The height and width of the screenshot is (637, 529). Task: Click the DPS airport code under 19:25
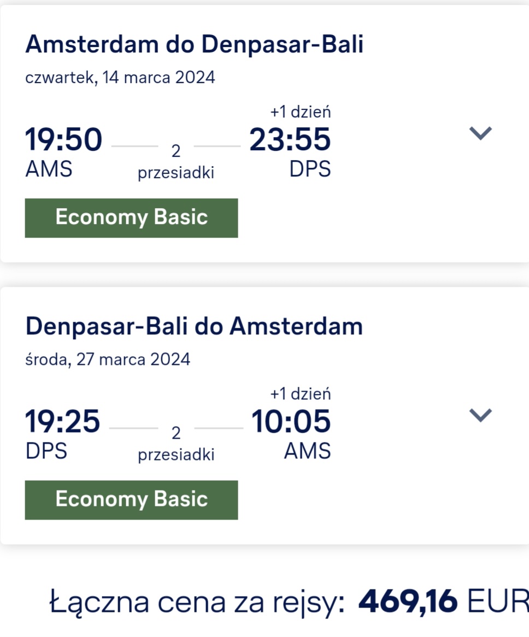46,451
